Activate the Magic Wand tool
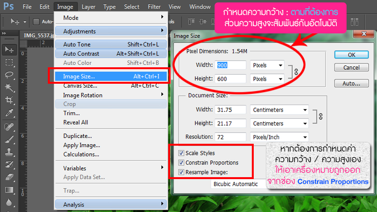Viewport: 377px width, 212px height. 9,88
